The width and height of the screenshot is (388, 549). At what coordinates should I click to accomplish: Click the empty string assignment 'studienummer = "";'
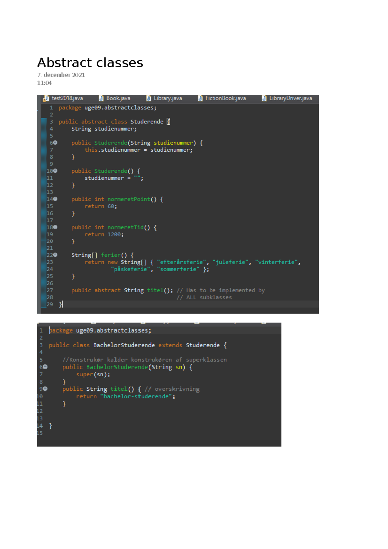(114, 178)
